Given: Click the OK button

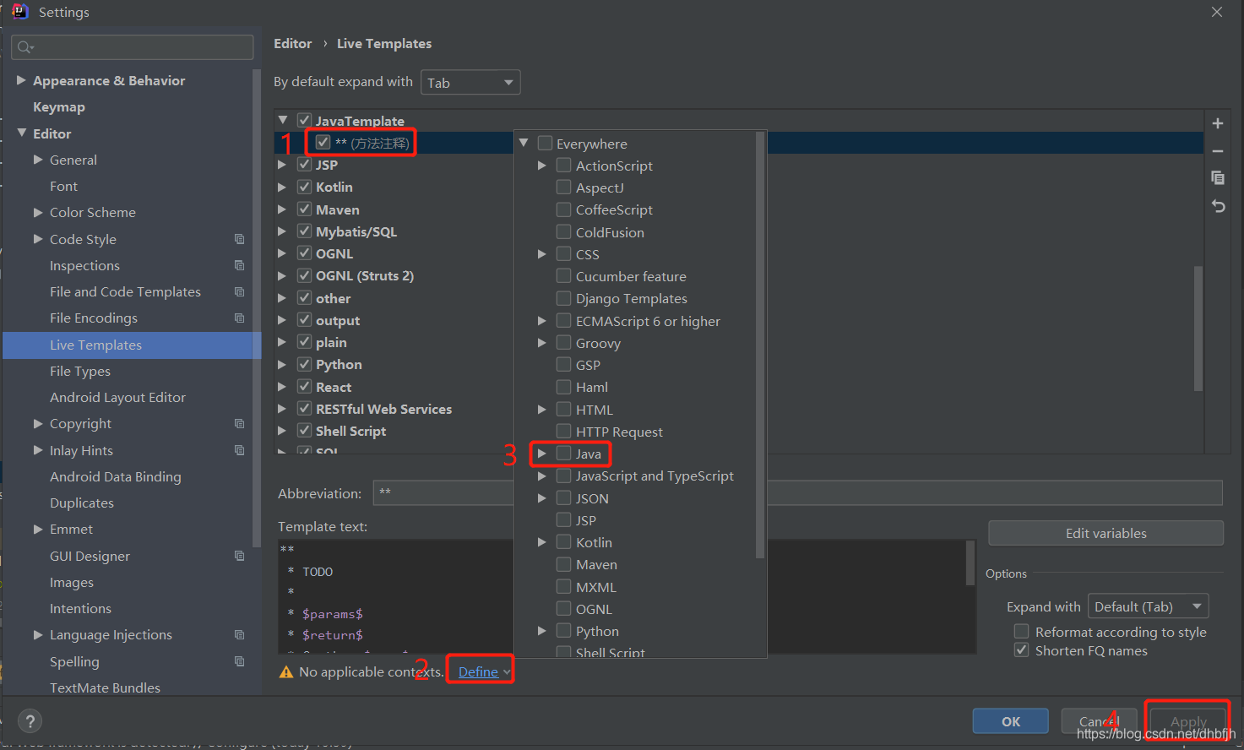Looking at the screenshot, I should (1011, 721).
